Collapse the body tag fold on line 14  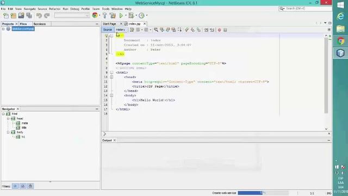pyautogui.click(x=111, y=95)
